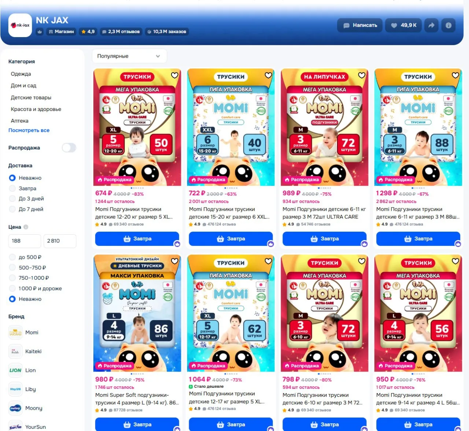Viewport: 469px width, 431px height.
Task: Click the star rating 4,9 badge
Action: point(88,32)
